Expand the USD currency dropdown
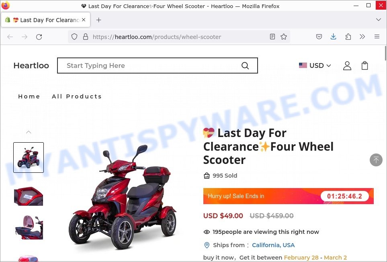The width and height of the screenshot is (387, 262). tap(315, 65)
